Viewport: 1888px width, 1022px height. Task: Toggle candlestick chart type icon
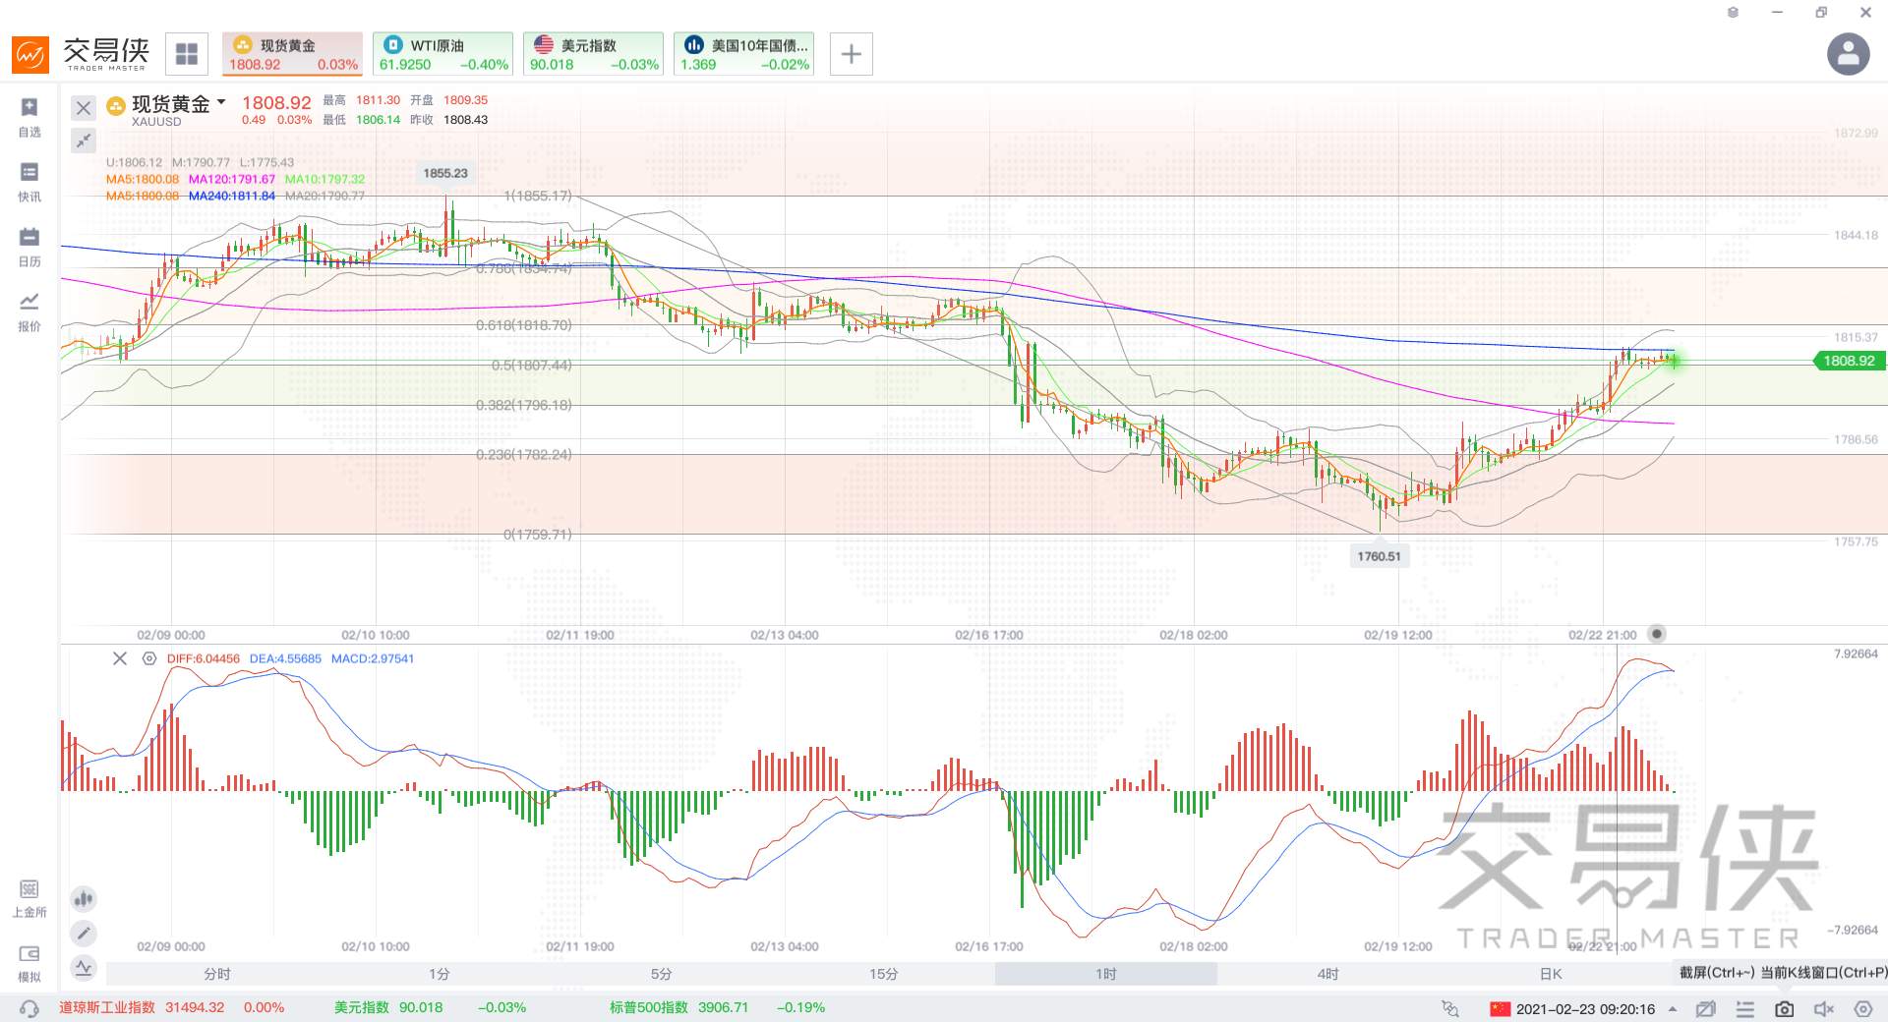pyautogui.click(x=84, y=898)
